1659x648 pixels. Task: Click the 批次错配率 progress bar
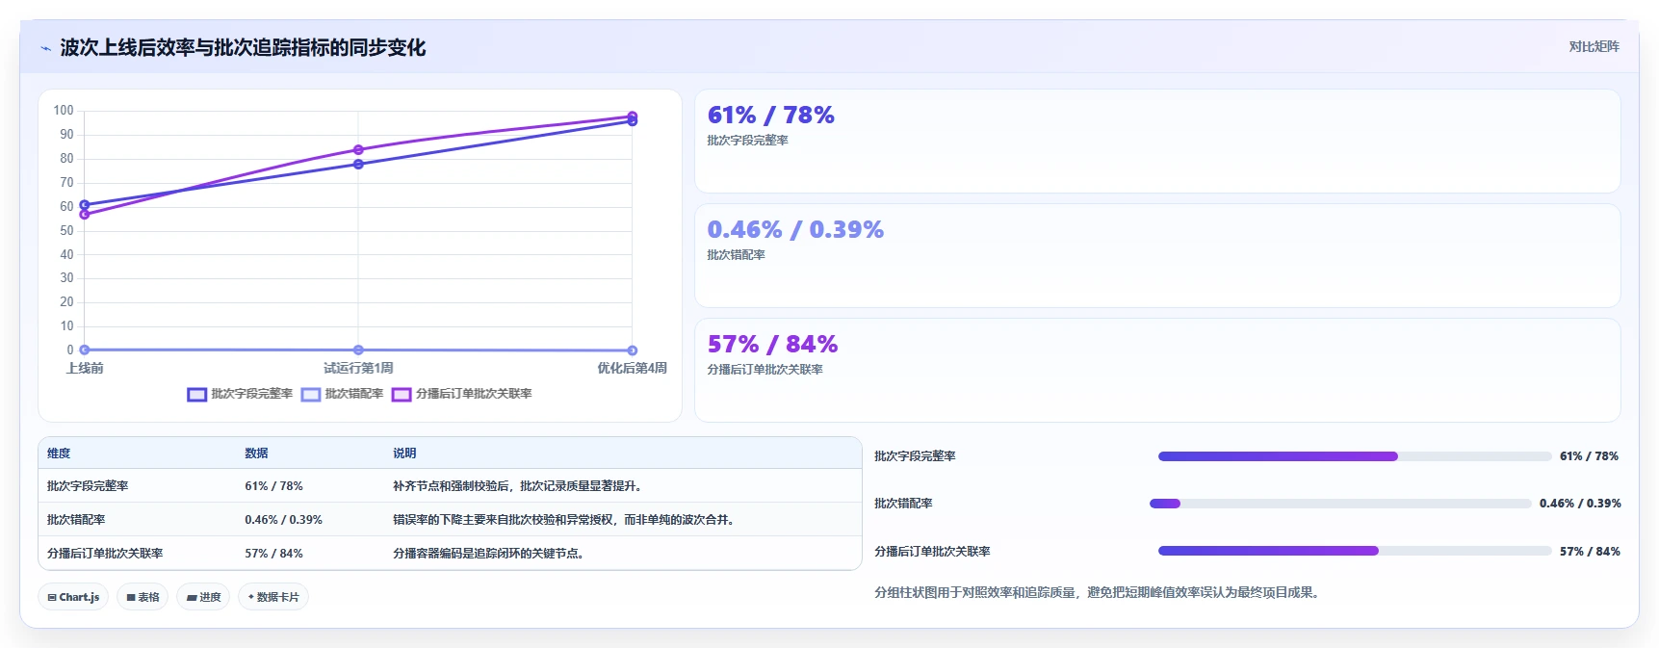point(1340,504)
